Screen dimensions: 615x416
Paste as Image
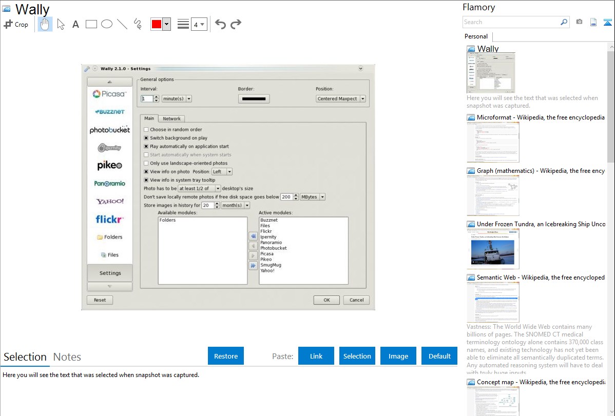point(398,356)
